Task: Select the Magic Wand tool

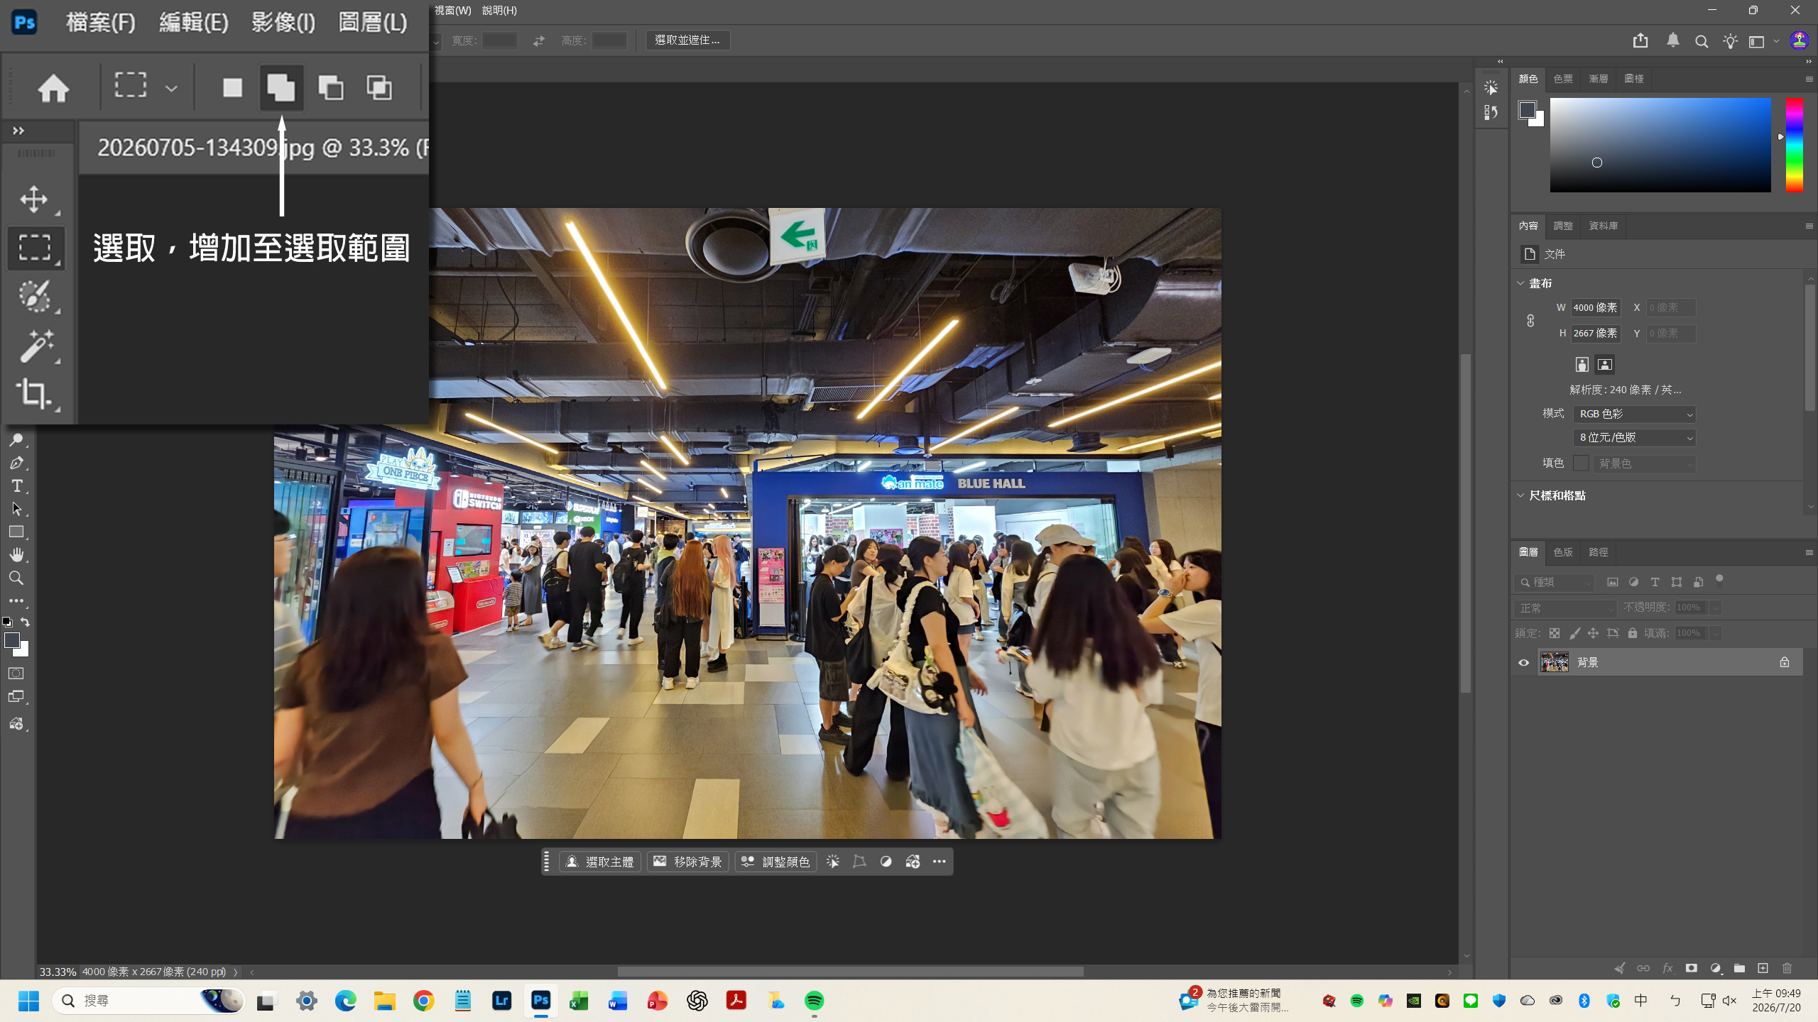Action: [x=35, y=346]
